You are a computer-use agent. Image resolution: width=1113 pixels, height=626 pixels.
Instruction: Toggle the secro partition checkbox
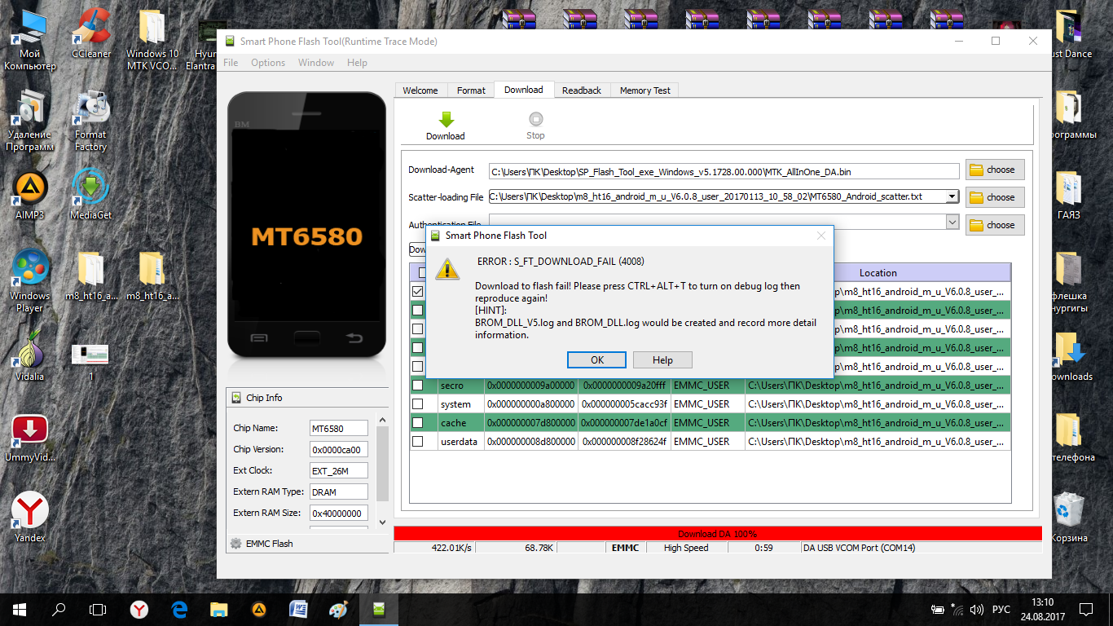coord(417,385)
